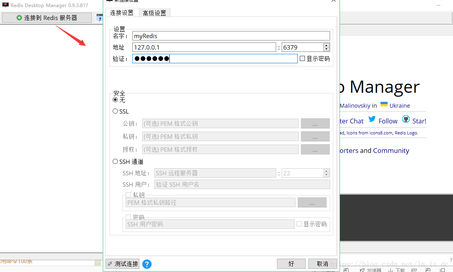Click the SSH port field showing 22
The image size is (453, 272).
(303, 173)
